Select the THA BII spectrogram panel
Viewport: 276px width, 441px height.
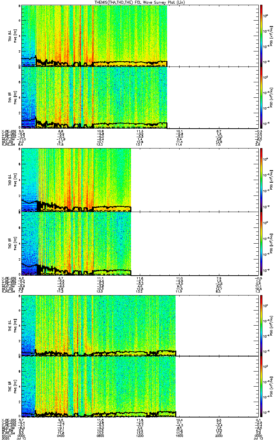point(140,97)
